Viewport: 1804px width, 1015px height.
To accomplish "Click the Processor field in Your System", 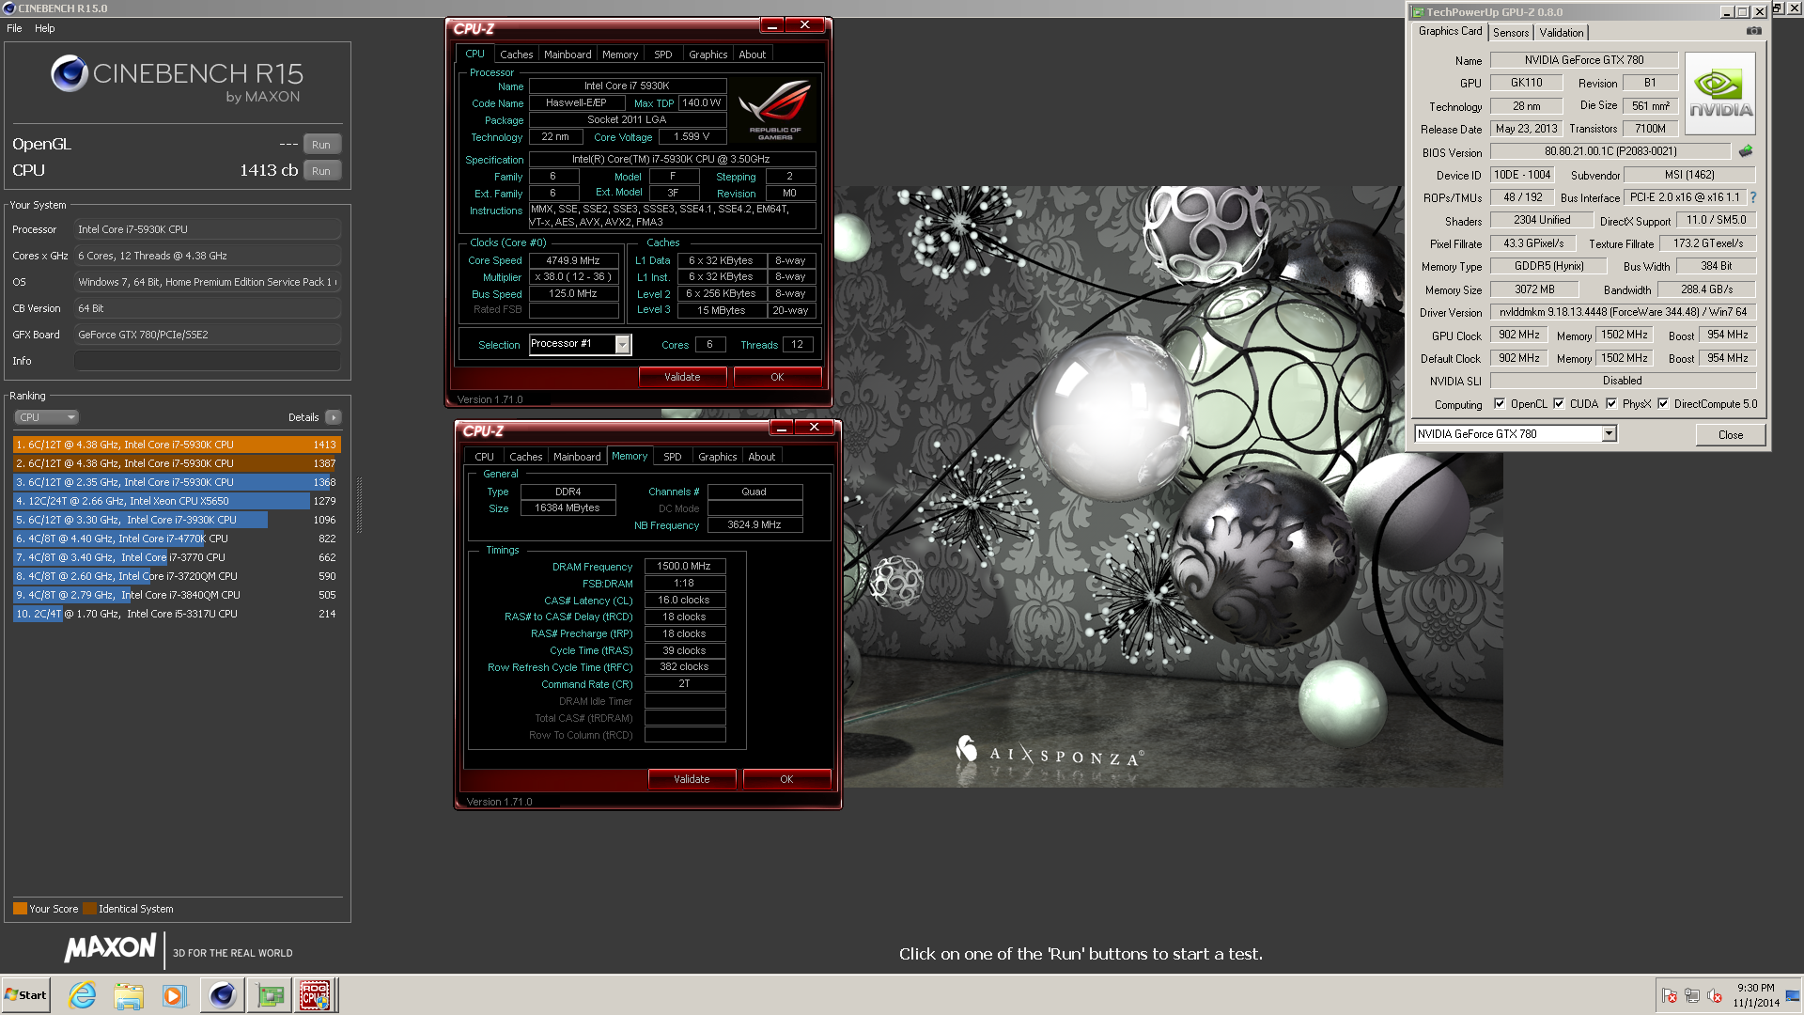I will [x=208, y=229].
